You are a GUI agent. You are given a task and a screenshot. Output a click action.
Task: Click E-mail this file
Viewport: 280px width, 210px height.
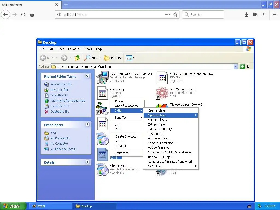[59, 106]
